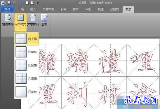
Task: Click the 林 calligraphy character in document
Action: 109,95
